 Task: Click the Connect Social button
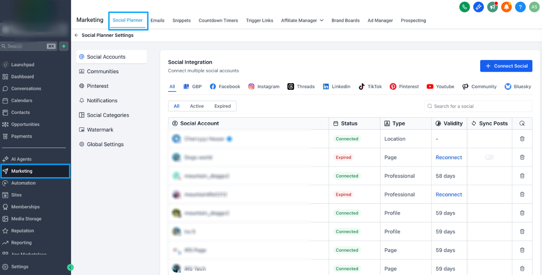506,66
